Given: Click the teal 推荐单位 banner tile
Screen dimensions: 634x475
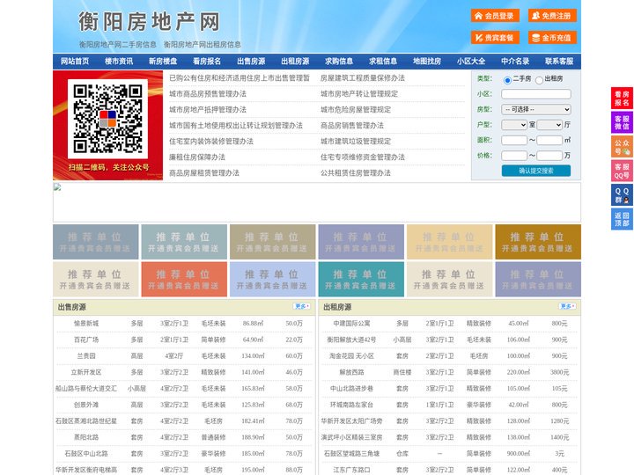Looking at the screenshot, I should [361, 279].
